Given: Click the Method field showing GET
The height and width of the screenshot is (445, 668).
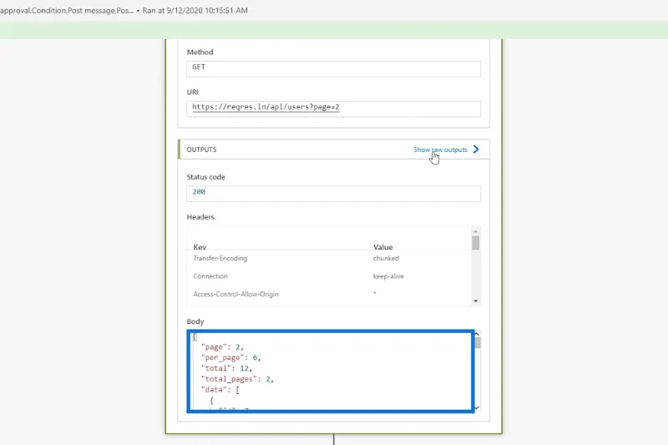Looking at the screenshot, I should [333, 69].
